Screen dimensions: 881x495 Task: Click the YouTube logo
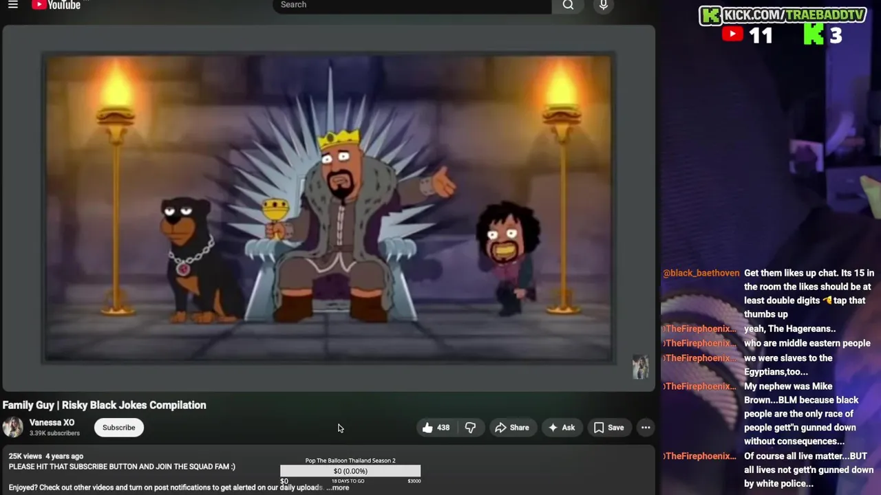click(56, 5)
